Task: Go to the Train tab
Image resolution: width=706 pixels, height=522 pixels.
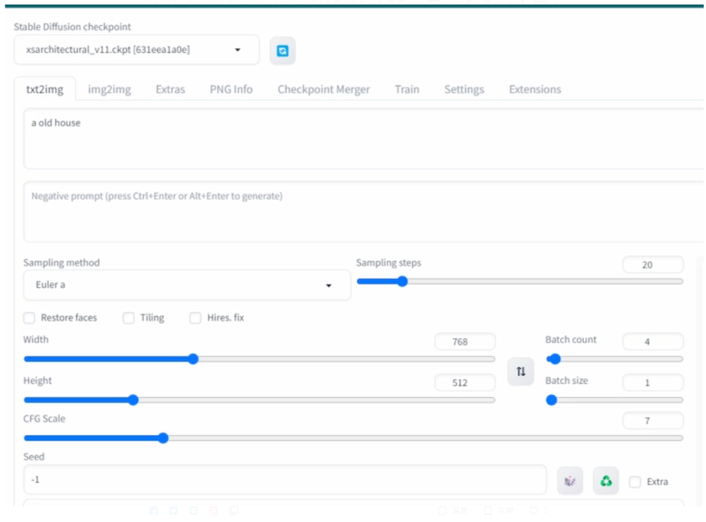Action: tap(407, 89)
